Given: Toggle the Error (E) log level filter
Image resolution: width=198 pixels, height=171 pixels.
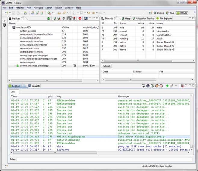Looking at the screenshot, I should pos(161,86).
